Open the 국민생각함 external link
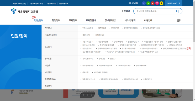 pyautogui.click(x=103, y=42)
